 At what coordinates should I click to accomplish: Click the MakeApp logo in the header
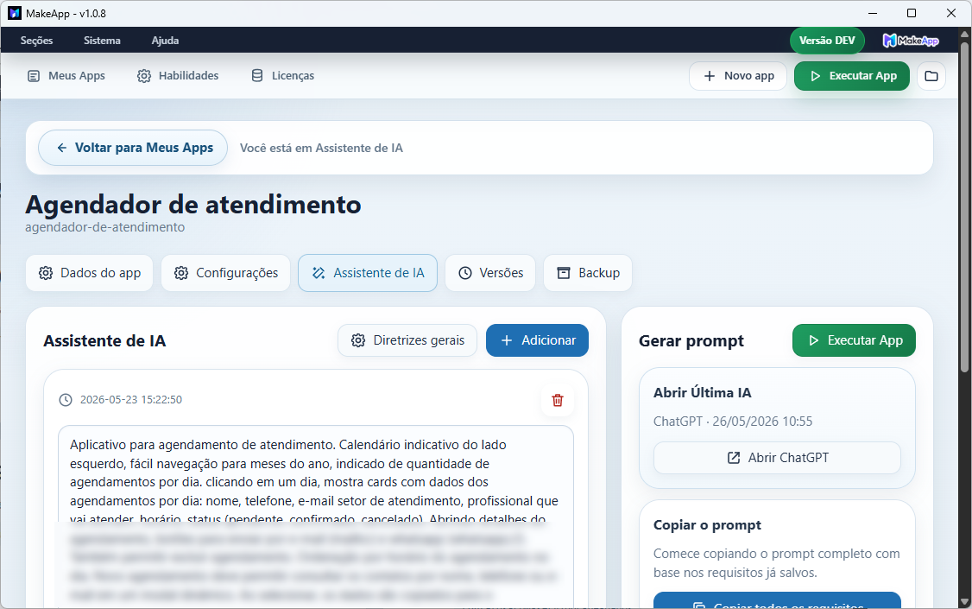911,41
